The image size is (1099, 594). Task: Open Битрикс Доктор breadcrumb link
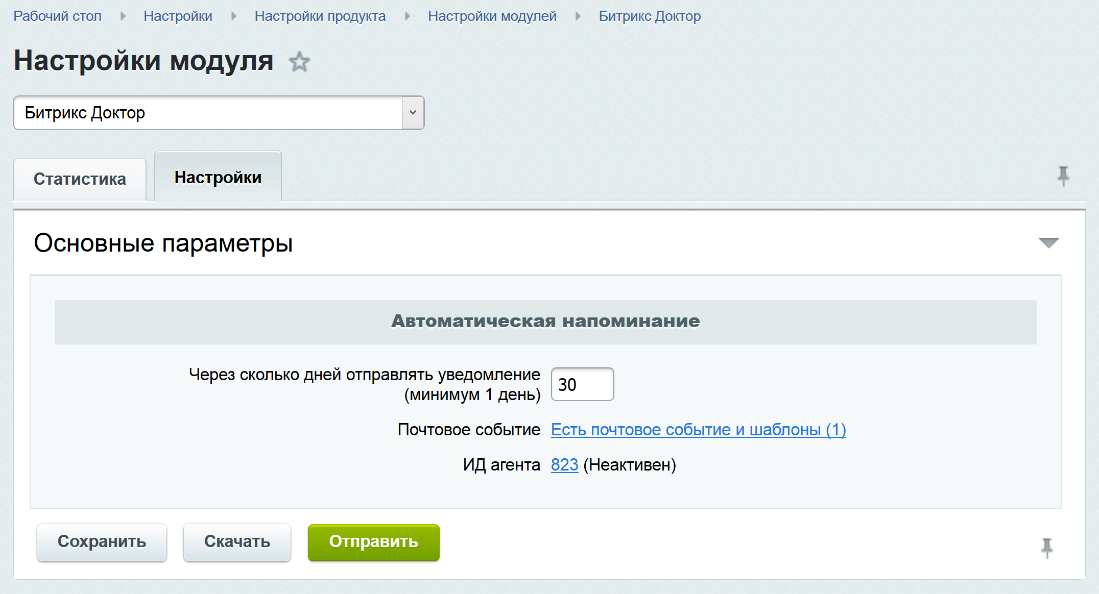click(650, 16)
